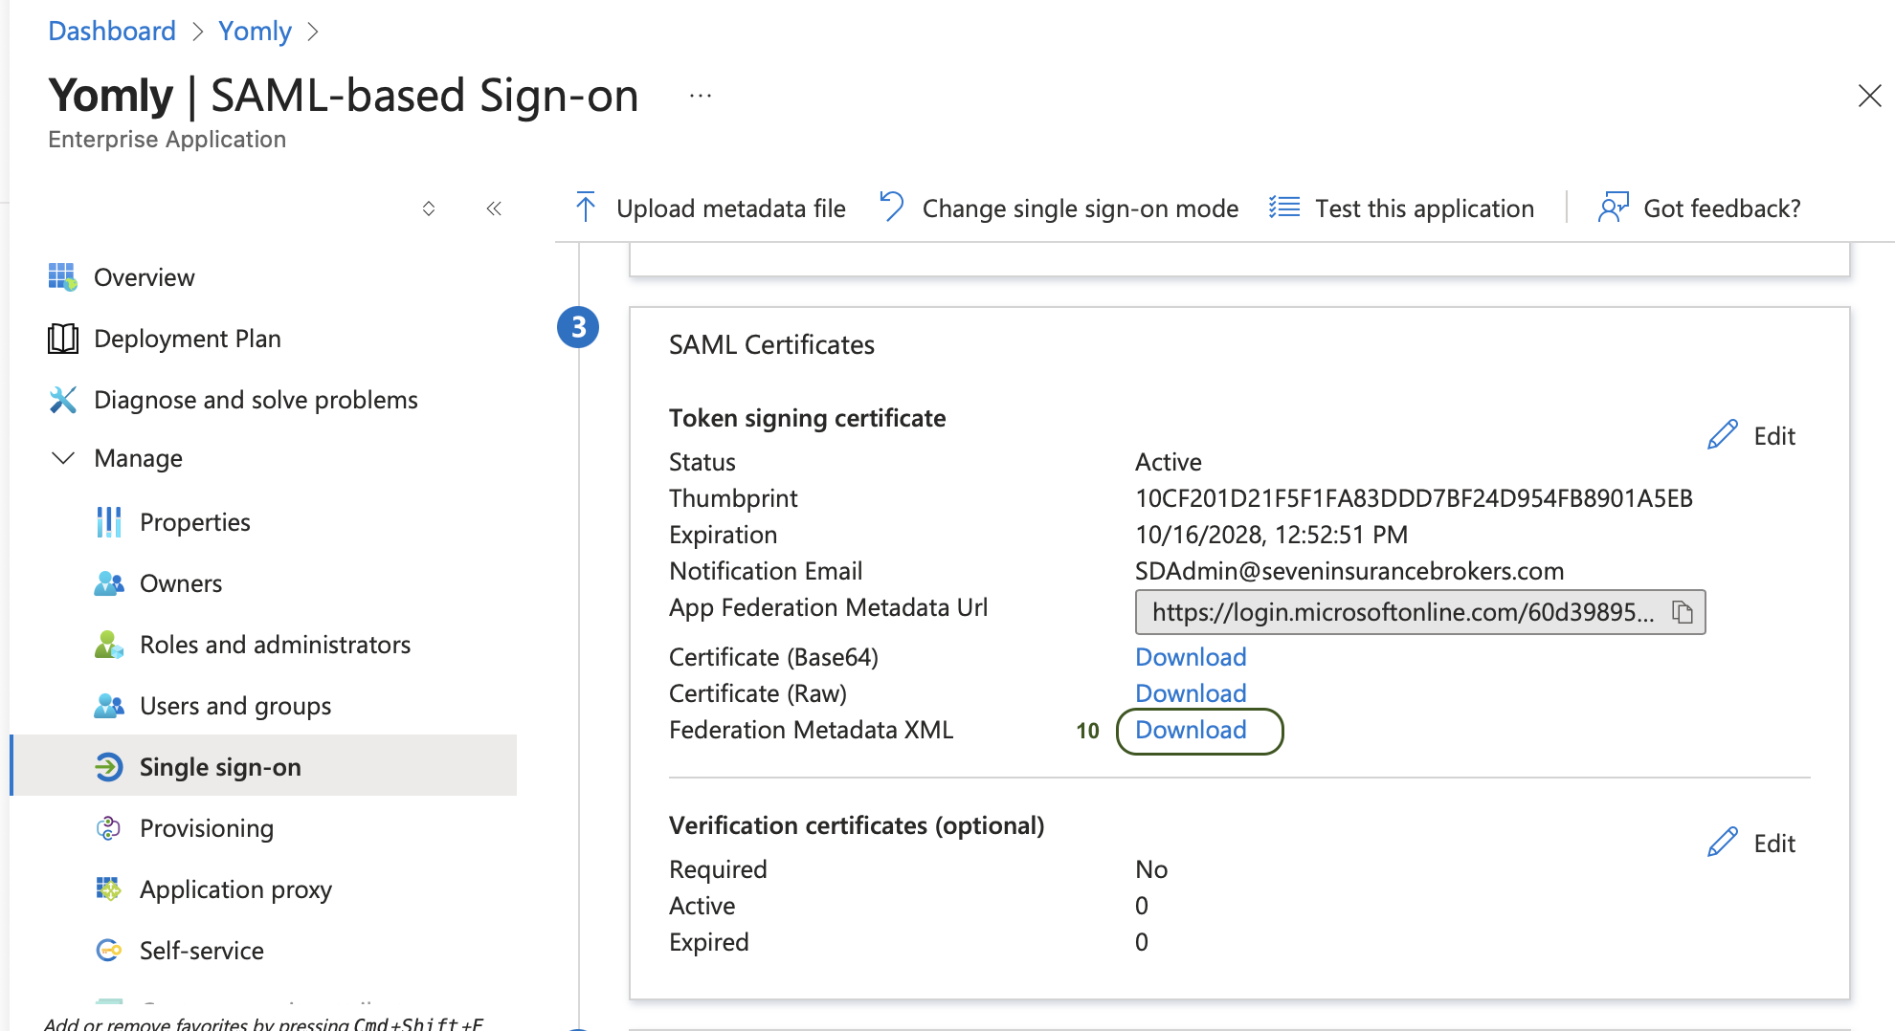Click the Change single sign-on mode icon

pyautogui.click(x=891, y=208)
